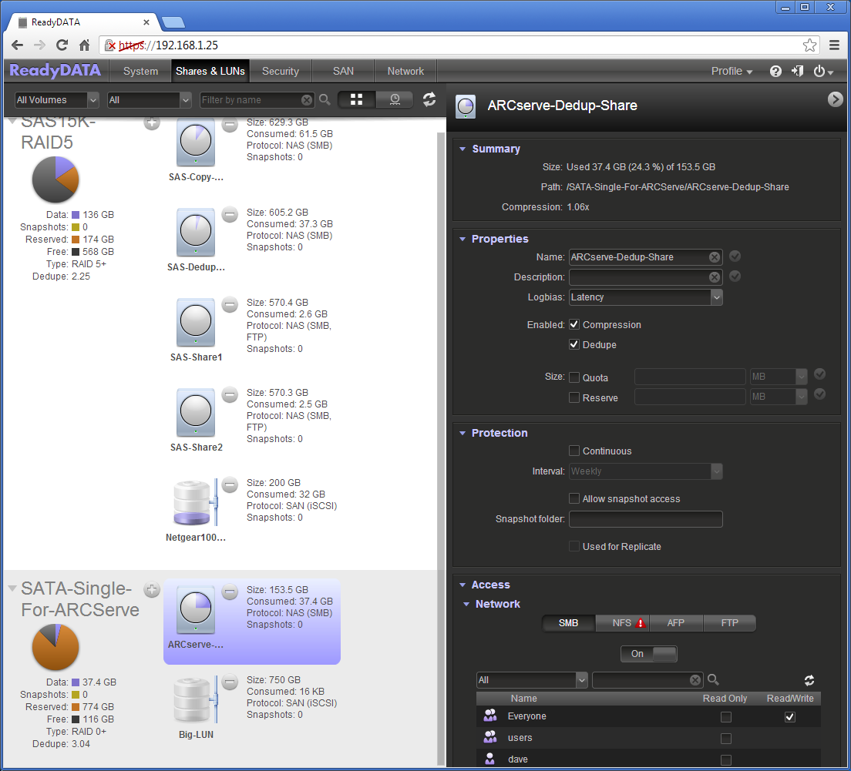Reload the browser page
The width and height of the screenshot is (851, 771).
[62, 45]
